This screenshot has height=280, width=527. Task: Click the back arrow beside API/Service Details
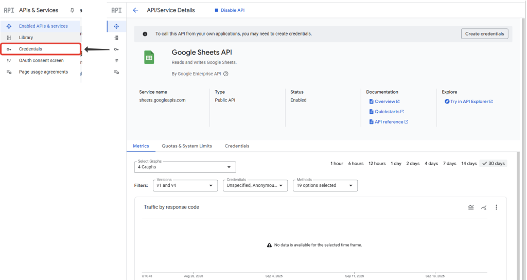pyautogui.click(x=135, y=10)
